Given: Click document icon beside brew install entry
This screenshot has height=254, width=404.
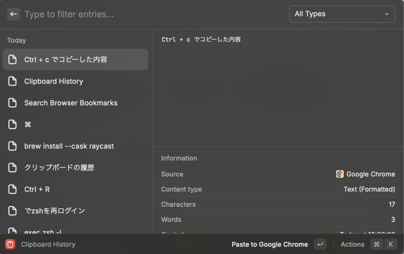Looking at the screenshot, I should pyautogui.click(x=13, y=146).
